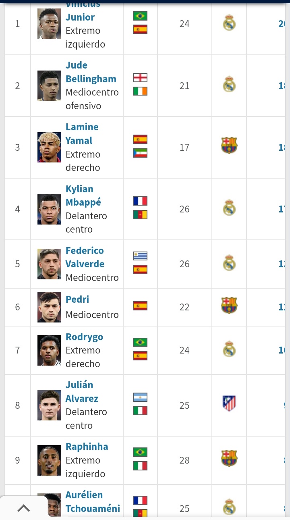Open Kylian Mbappé's profile link

point(83,196)
